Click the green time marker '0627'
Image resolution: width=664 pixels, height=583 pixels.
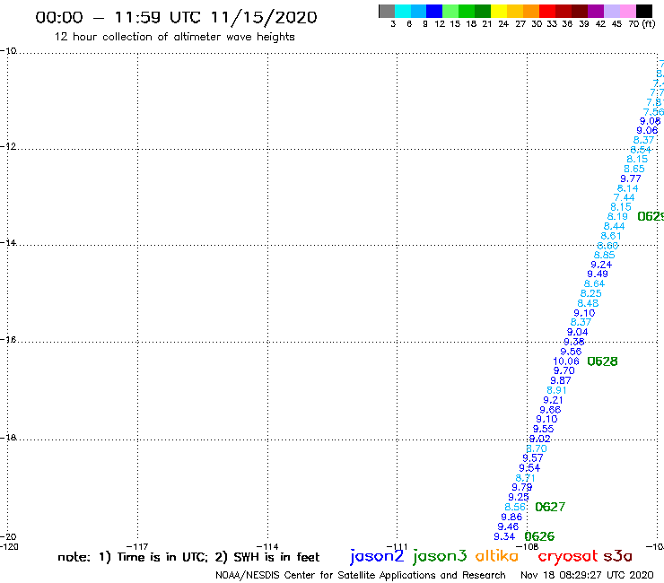point(550,507)
